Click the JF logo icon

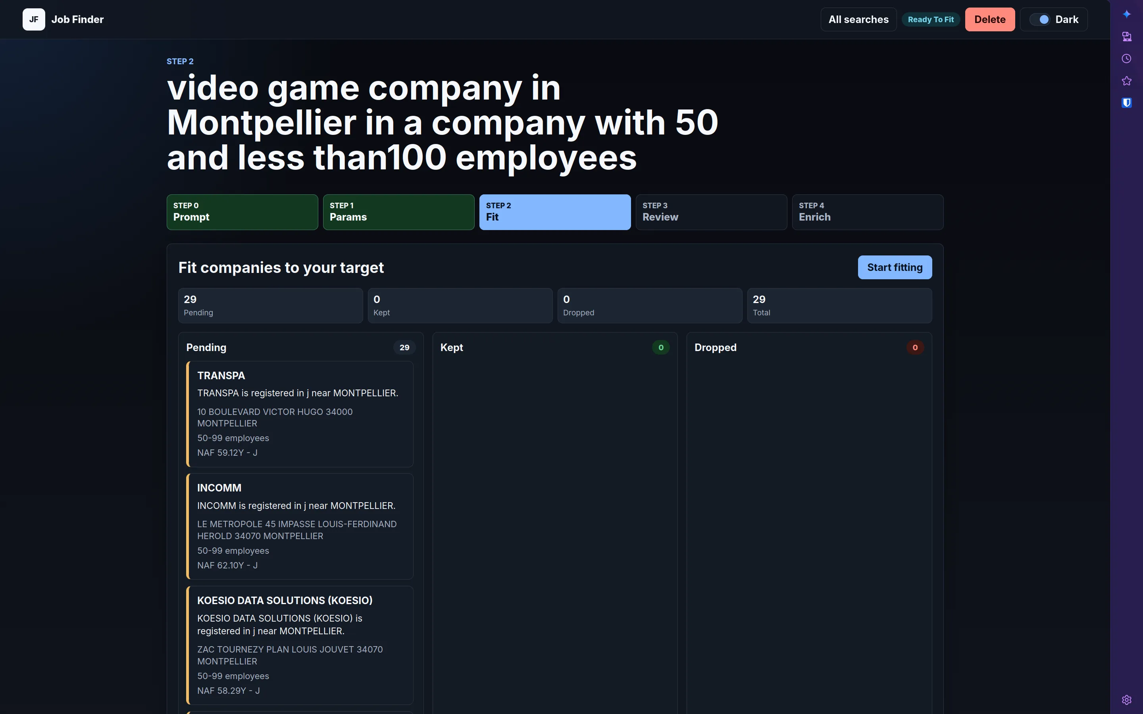point(33,19)
